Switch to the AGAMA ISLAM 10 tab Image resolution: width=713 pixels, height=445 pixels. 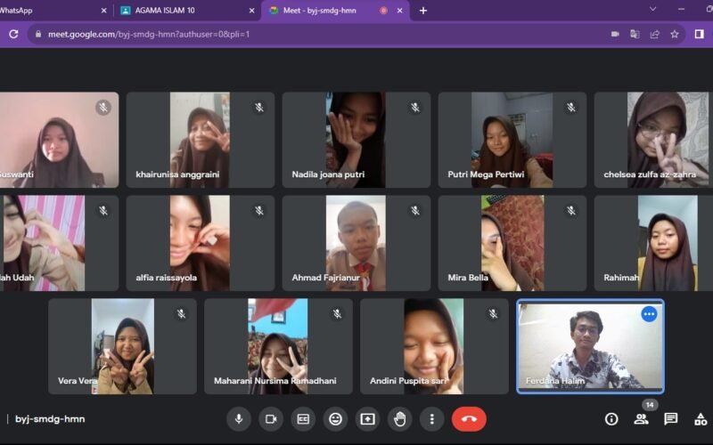pyautogui.click(x=178, y=11)
